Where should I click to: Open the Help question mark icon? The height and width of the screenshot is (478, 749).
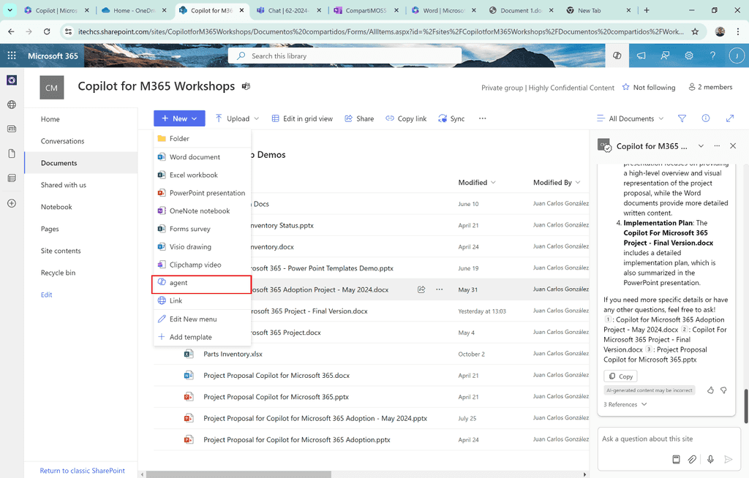coord(712,56)
